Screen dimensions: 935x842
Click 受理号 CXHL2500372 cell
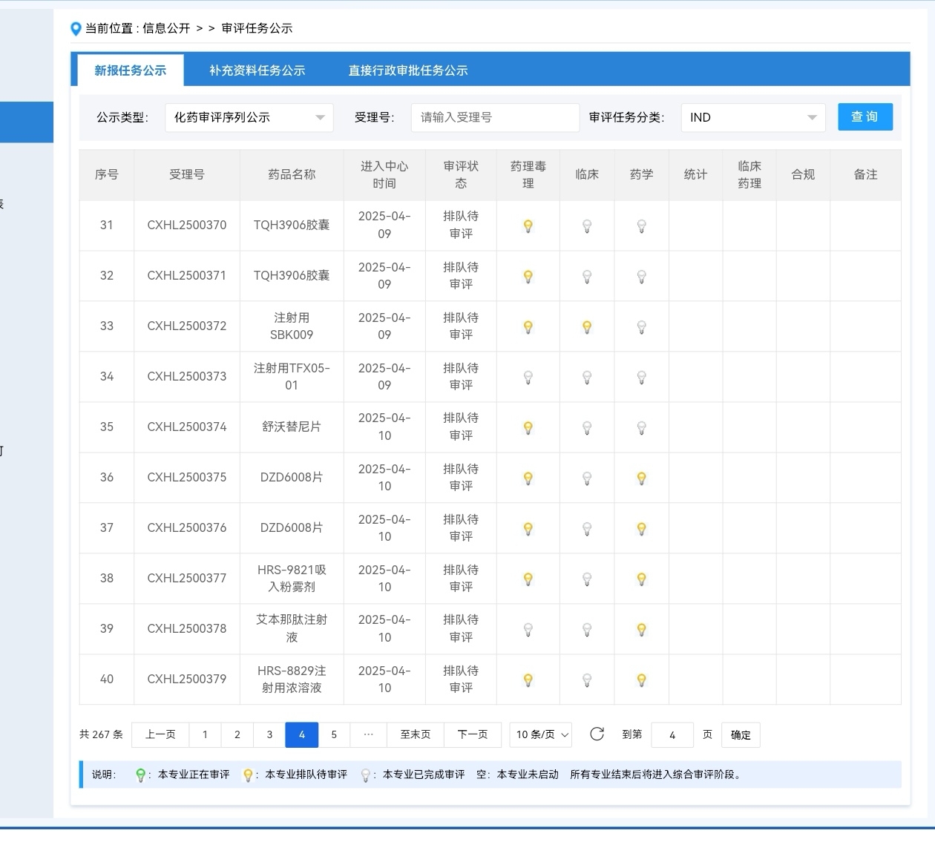point(187,326)
